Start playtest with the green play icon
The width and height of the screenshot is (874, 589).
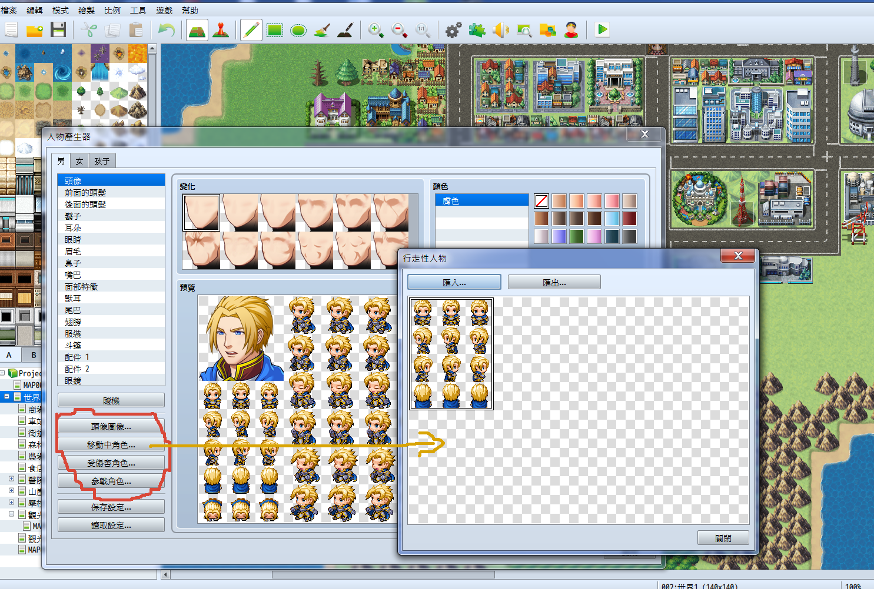(602, 29)
